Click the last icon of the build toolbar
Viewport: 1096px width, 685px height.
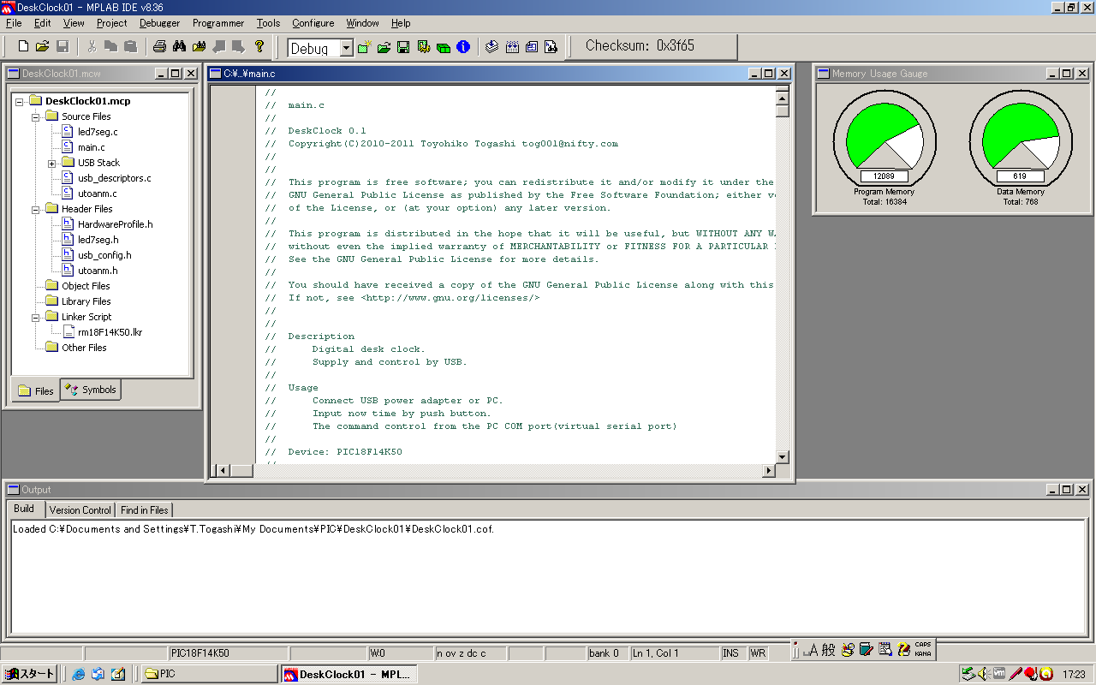[x=551, y=47]
